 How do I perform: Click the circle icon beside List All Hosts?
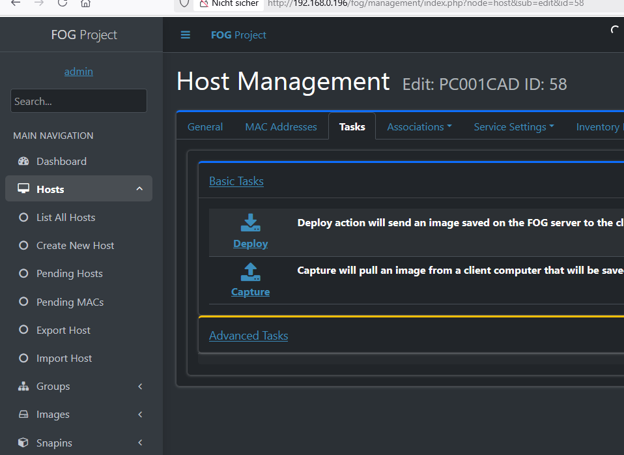23,217
